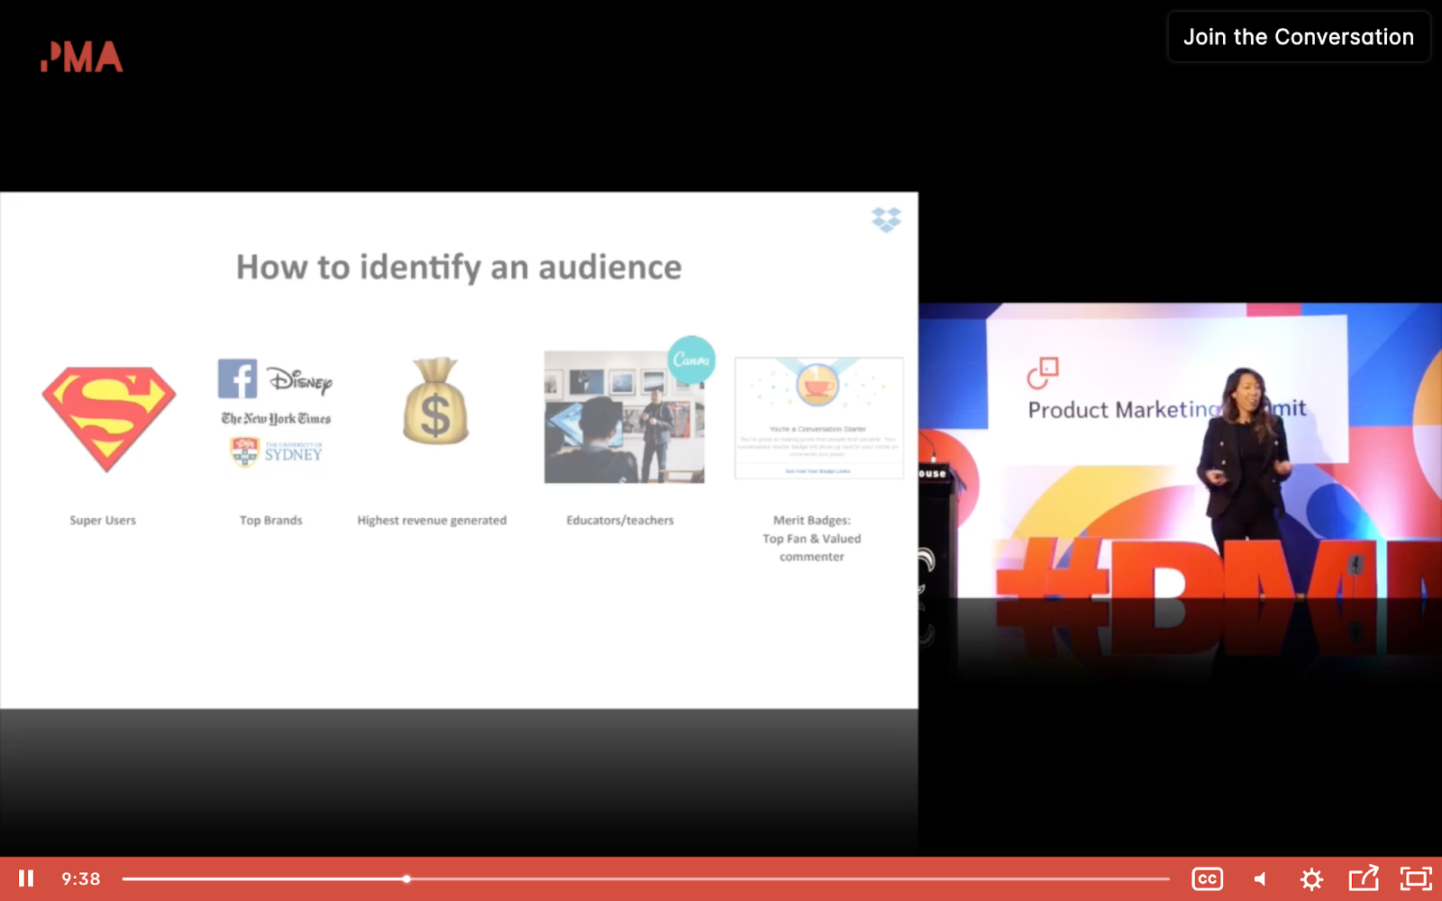The image size is (1442, 901).
Task: Open the player settings gear
Action: tap(1311, 878)
